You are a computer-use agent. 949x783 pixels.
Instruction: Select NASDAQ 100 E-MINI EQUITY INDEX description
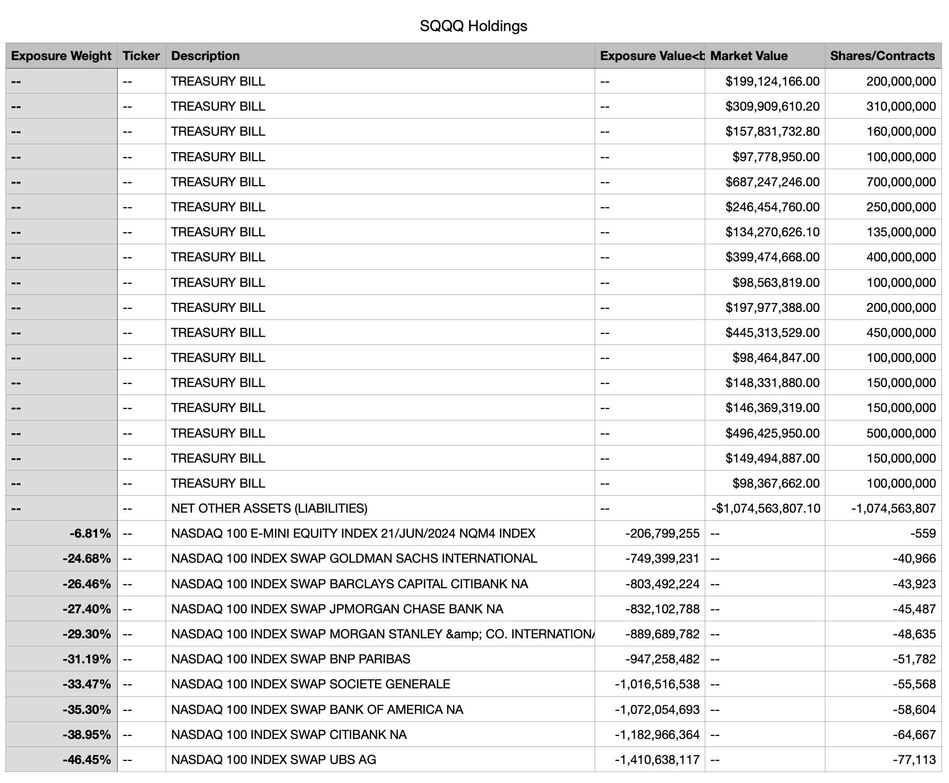tap(380, 533)
